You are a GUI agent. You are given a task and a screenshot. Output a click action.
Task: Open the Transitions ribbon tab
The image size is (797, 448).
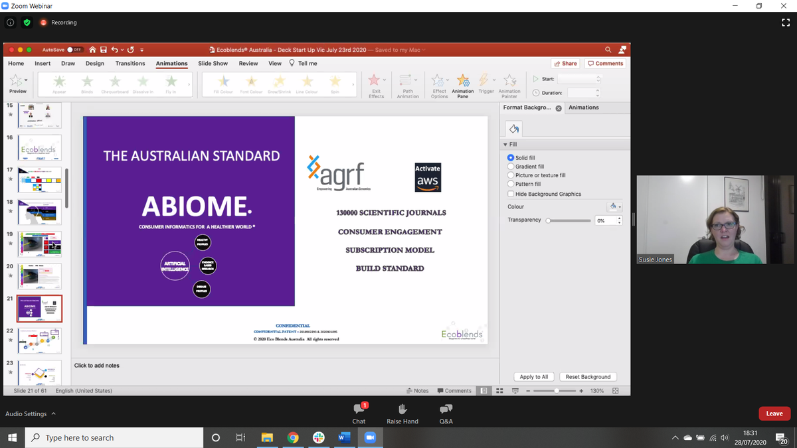coord(130,64)
